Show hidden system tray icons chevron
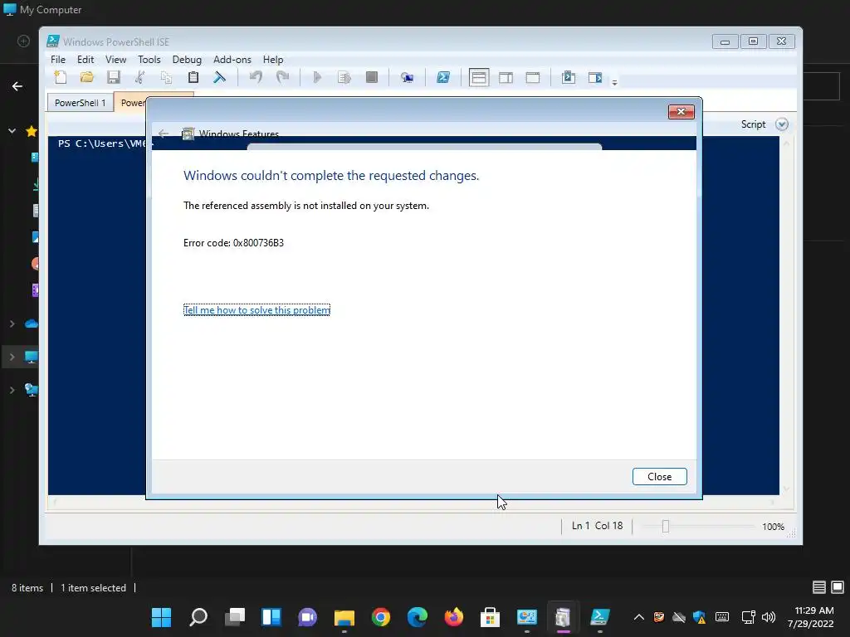This screenshot has height=637, width=850. pyautogui.click(x=639, y=617)
